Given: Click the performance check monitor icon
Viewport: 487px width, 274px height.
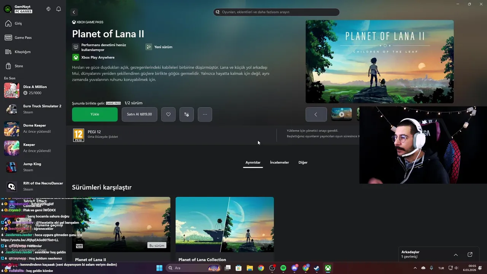Looking at the screenshot, I should pyautogui.click(x=76, y=47).
